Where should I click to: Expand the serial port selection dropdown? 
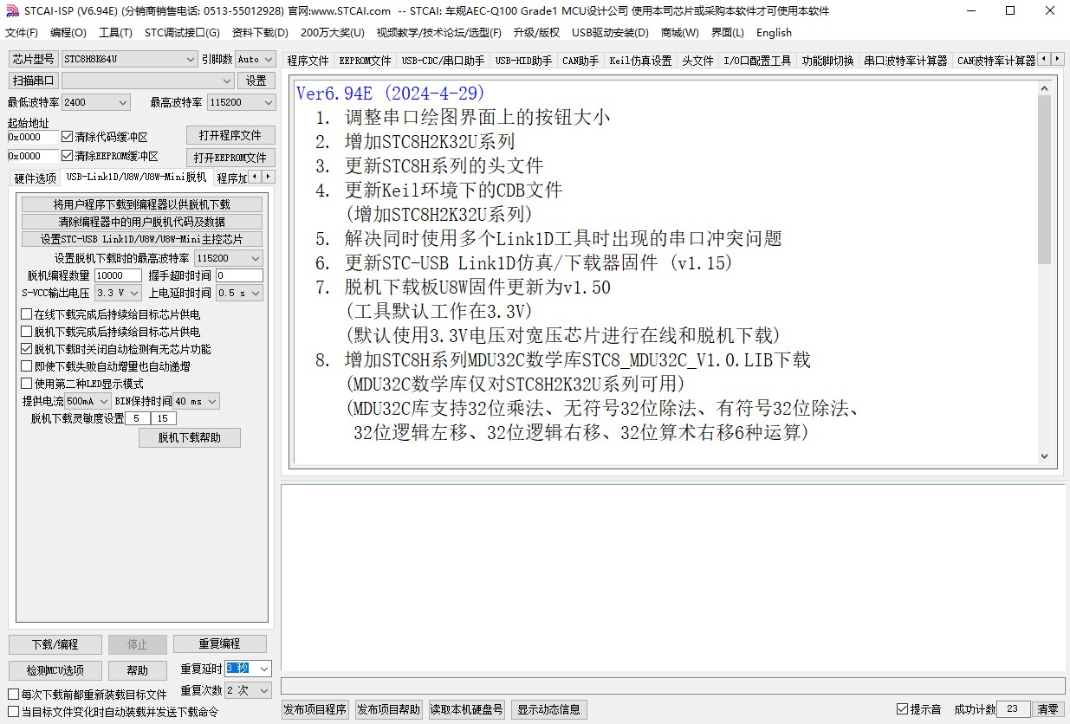tap(228, 81)
